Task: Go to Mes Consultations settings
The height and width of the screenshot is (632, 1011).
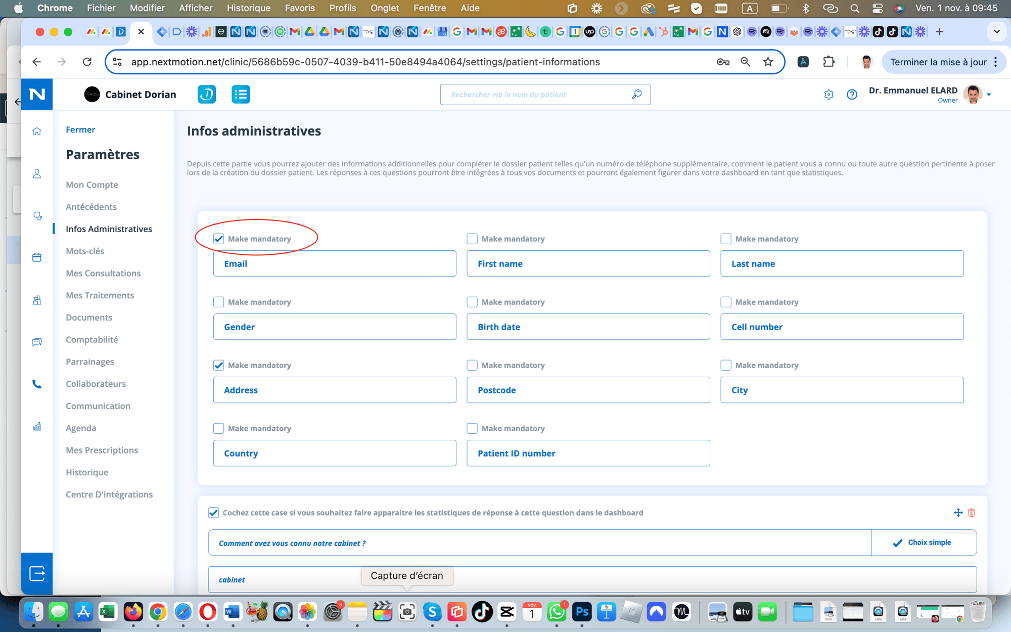Action: tap(103, 274)
